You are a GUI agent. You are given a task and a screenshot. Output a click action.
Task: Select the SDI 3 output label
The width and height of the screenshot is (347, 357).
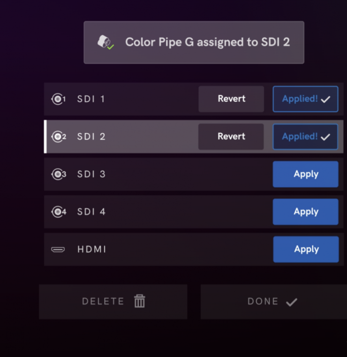click(x=91, y=174)
